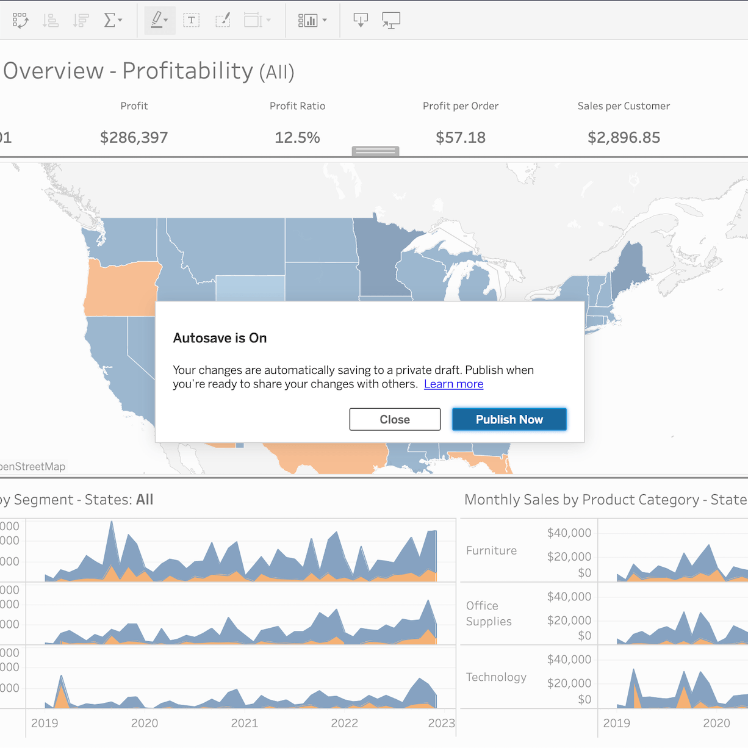Click the Download icon in toolbar
The height and width of the screenshot is (748, 748).
point(361,21)
